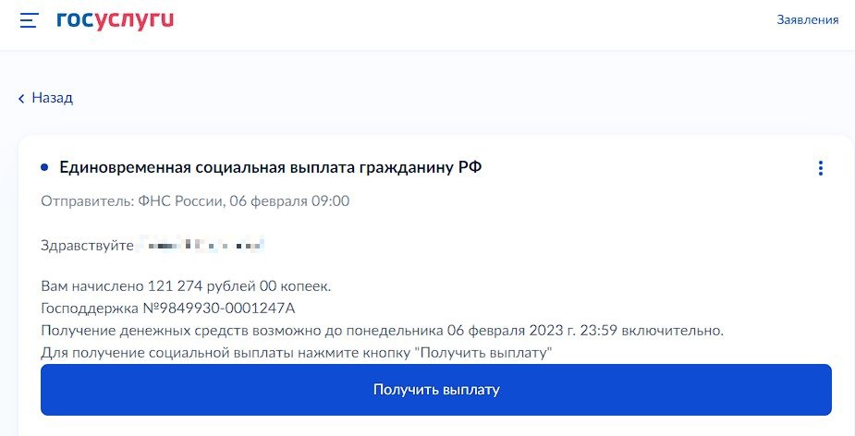This screenshot has height=436, width=855.
Task: Click the Единовременная социальная выплата title
Action: [213, 167]
